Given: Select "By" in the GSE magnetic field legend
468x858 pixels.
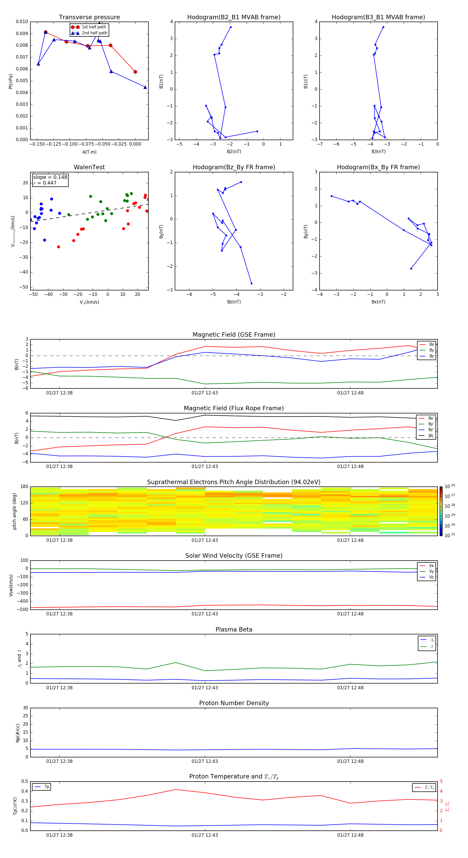Looking at the screenshot, I should pos(427,350).
